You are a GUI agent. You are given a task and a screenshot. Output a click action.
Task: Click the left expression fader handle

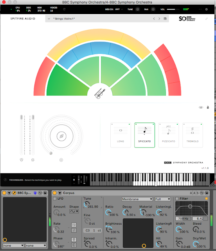coord(21,117)
